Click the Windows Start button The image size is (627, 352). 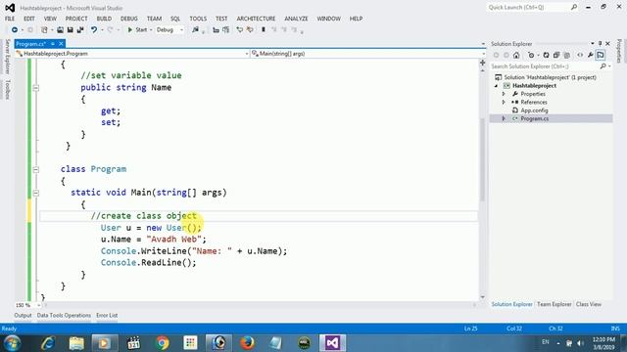coord(13,343)
